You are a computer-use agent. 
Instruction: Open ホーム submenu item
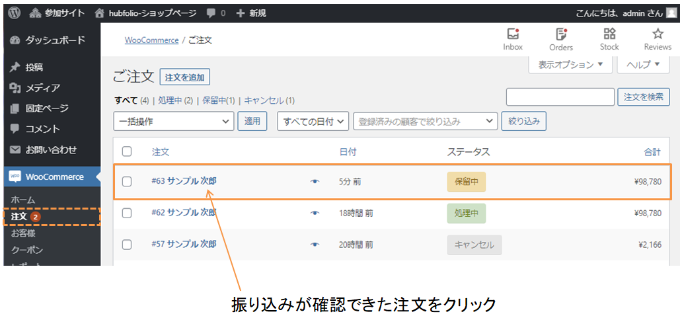click(x=23, y=200)
